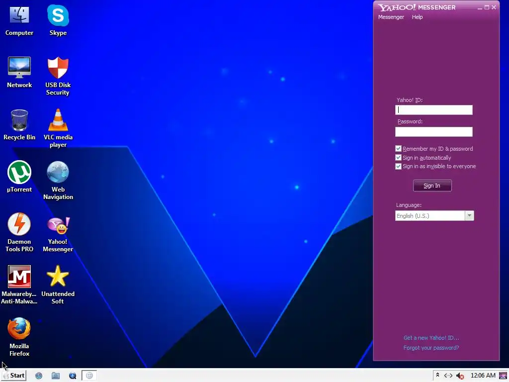Open the µTorrent desktop icon
This screenshot has width=509, height=382.
click(x=19, y=177)
